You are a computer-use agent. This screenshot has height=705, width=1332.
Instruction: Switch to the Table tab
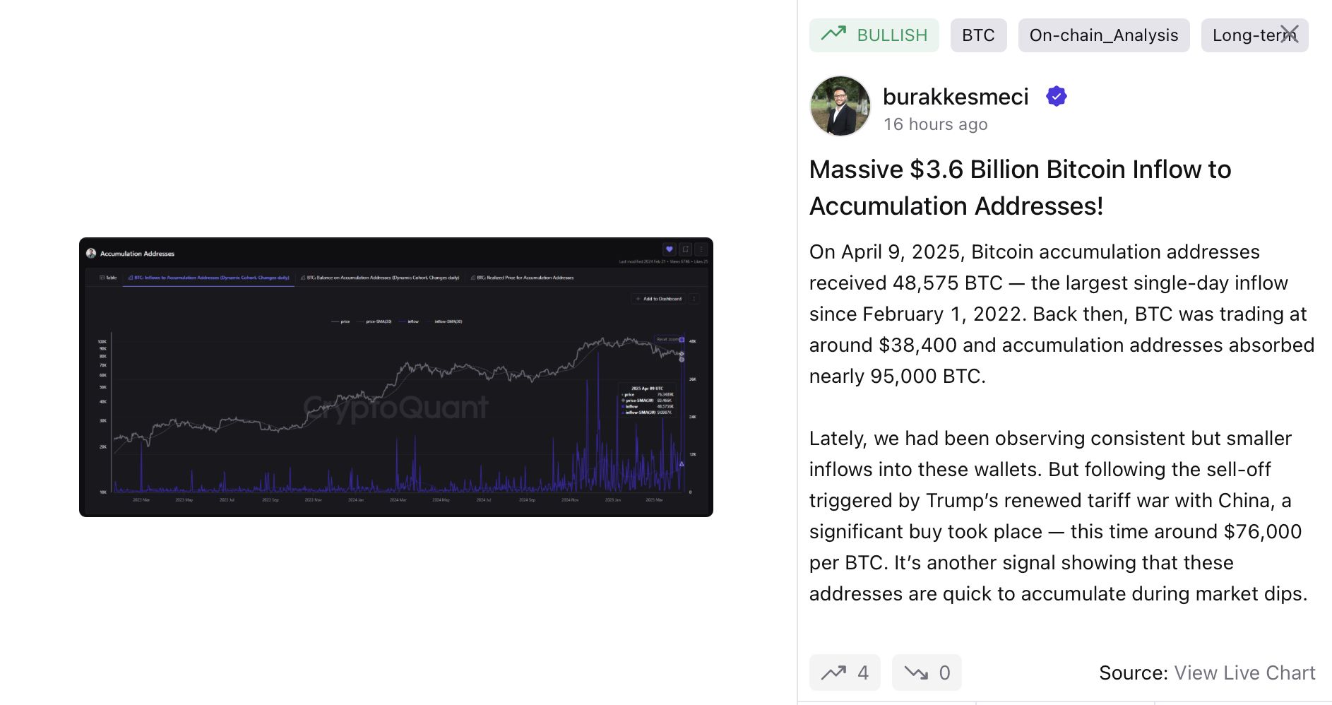[108, 278]
